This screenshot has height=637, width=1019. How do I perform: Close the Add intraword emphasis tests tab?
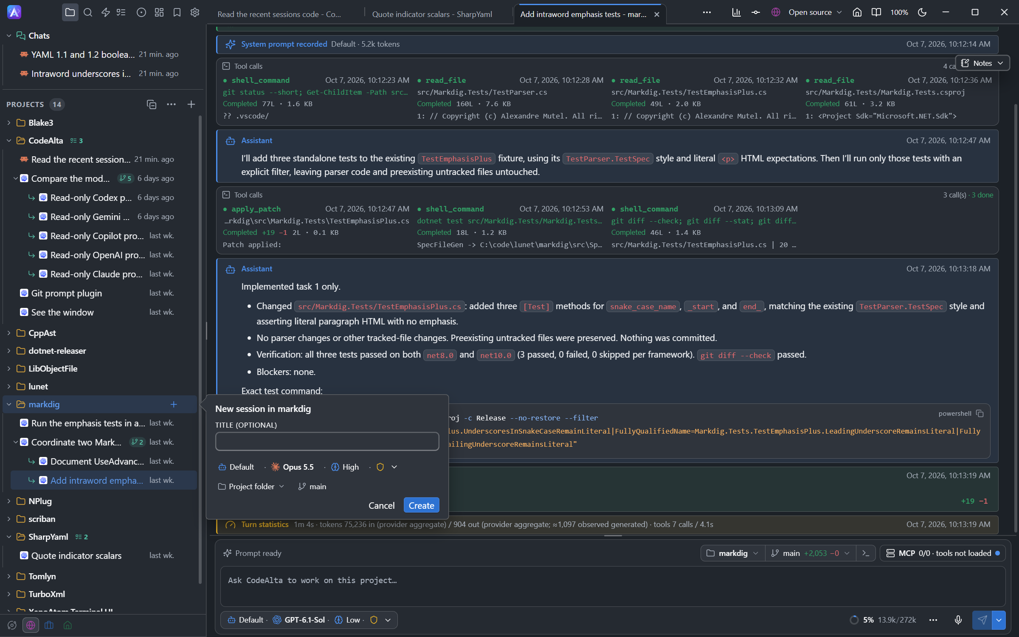(657, 14)
